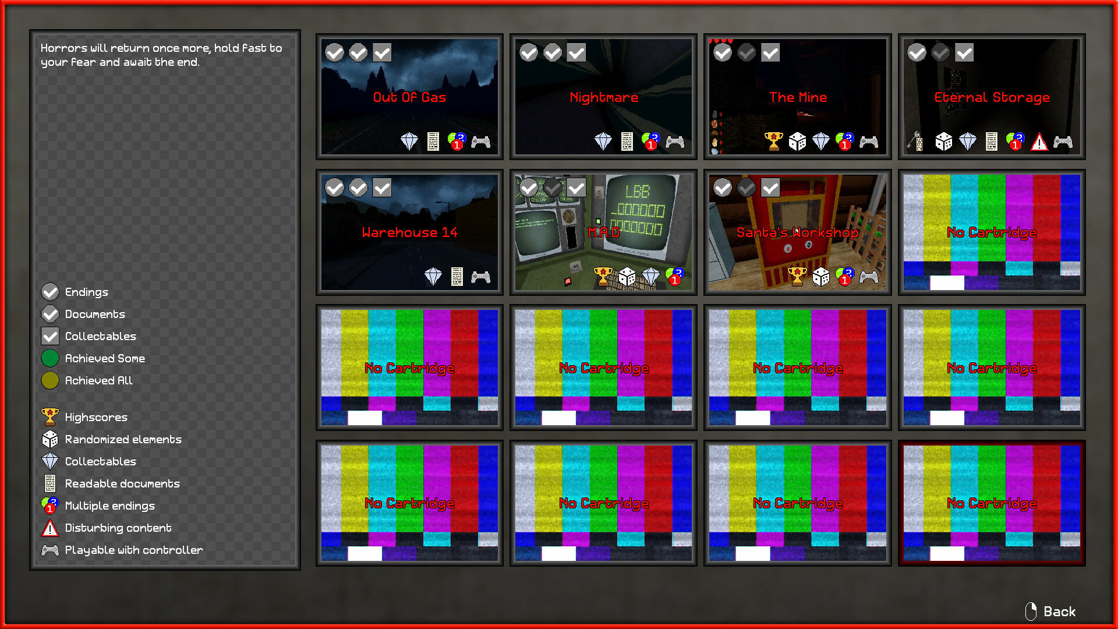Click the Eternal Storage title text
The image size is (1118, 629).
coord(992,97)
